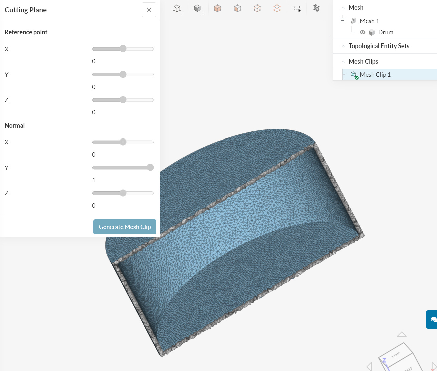This screenshot has height=371, width=437.
Task: Click the Normal Y slider handle
Action: [150, 168]
